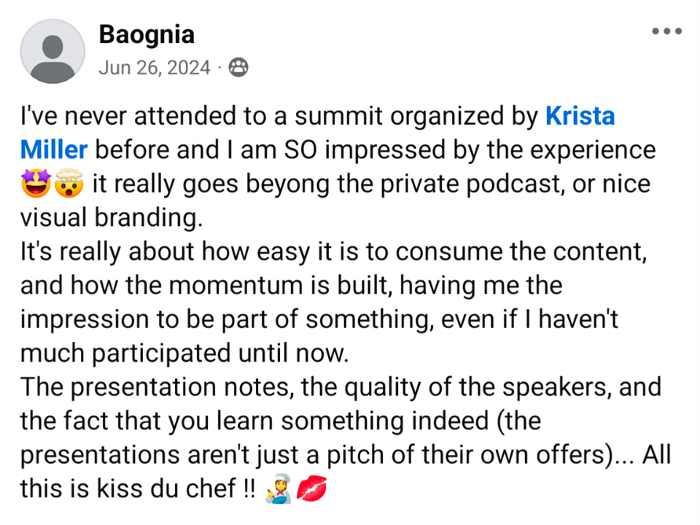The width and height of the screenshot is (700, 525).
Task: Click the words 'visual branding.'
Action: [109, 218]
